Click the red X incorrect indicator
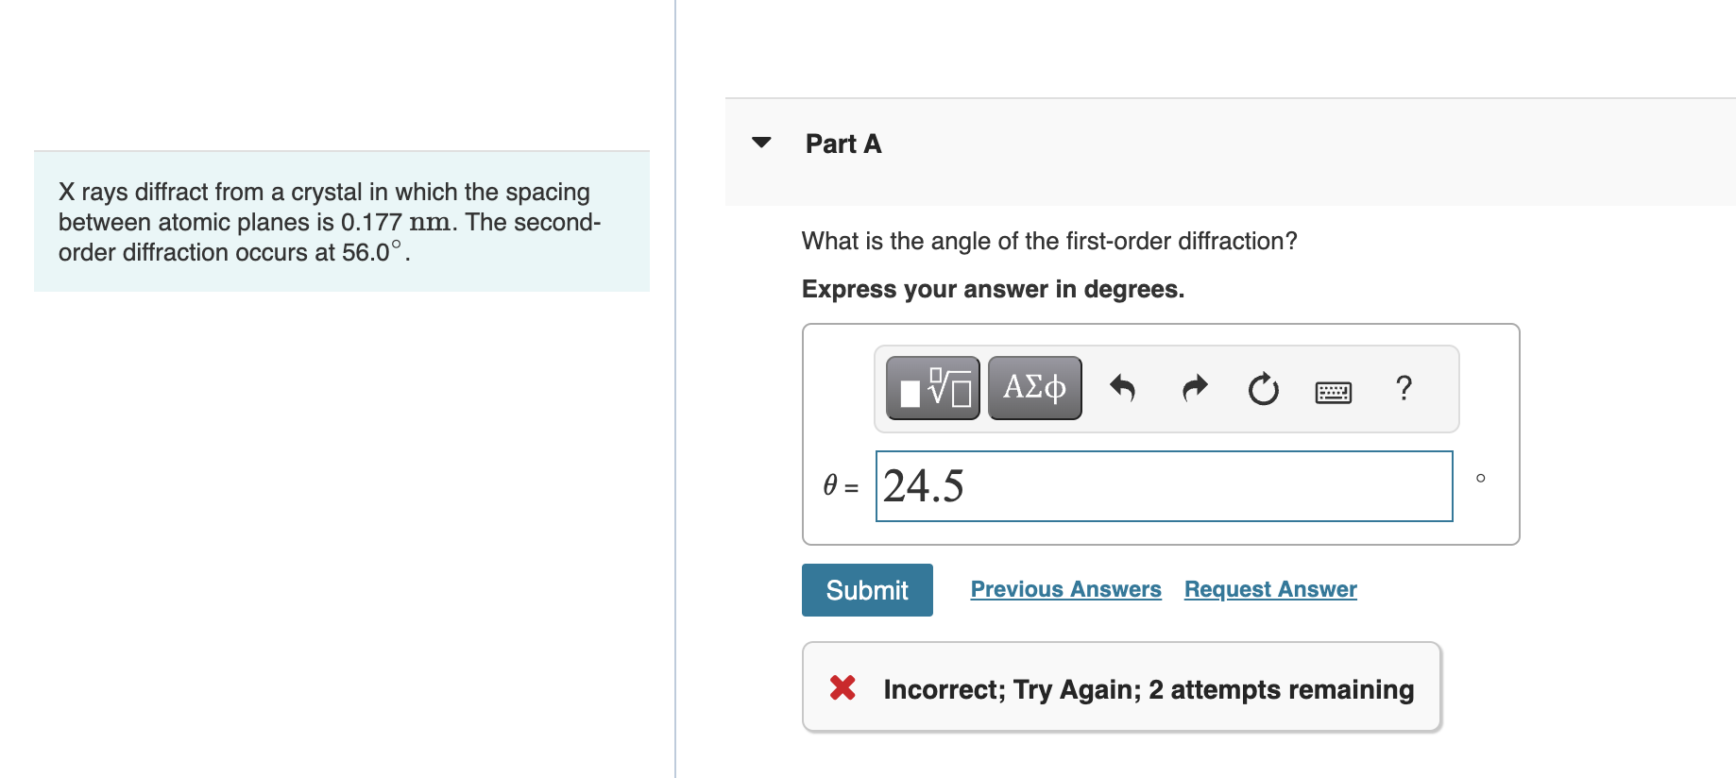The width and height of the screenshot is (1736, 778). [x=842, y=688]
